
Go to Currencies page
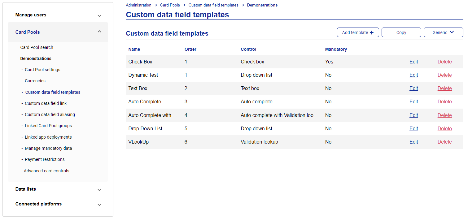(x=35, y=81)
